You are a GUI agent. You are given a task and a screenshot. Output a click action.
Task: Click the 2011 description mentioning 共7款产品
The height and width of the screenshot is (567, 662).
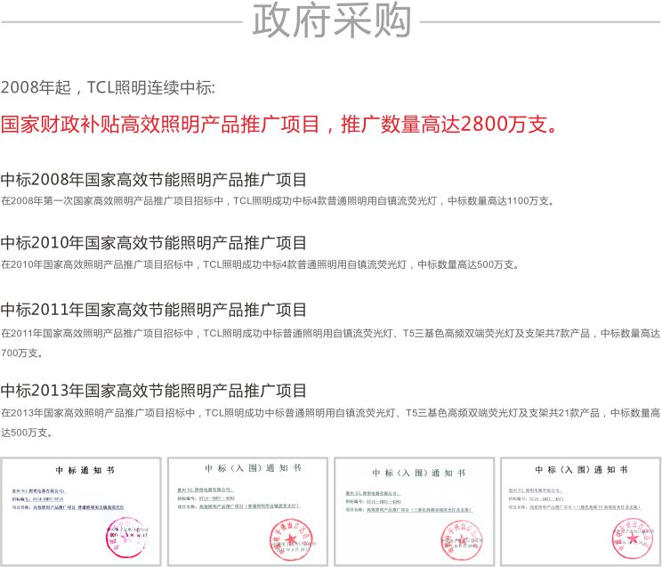(x=331, y=334)
